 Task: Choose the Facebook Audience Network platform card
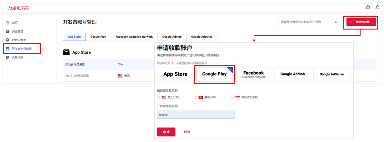[x=253, y=74]
